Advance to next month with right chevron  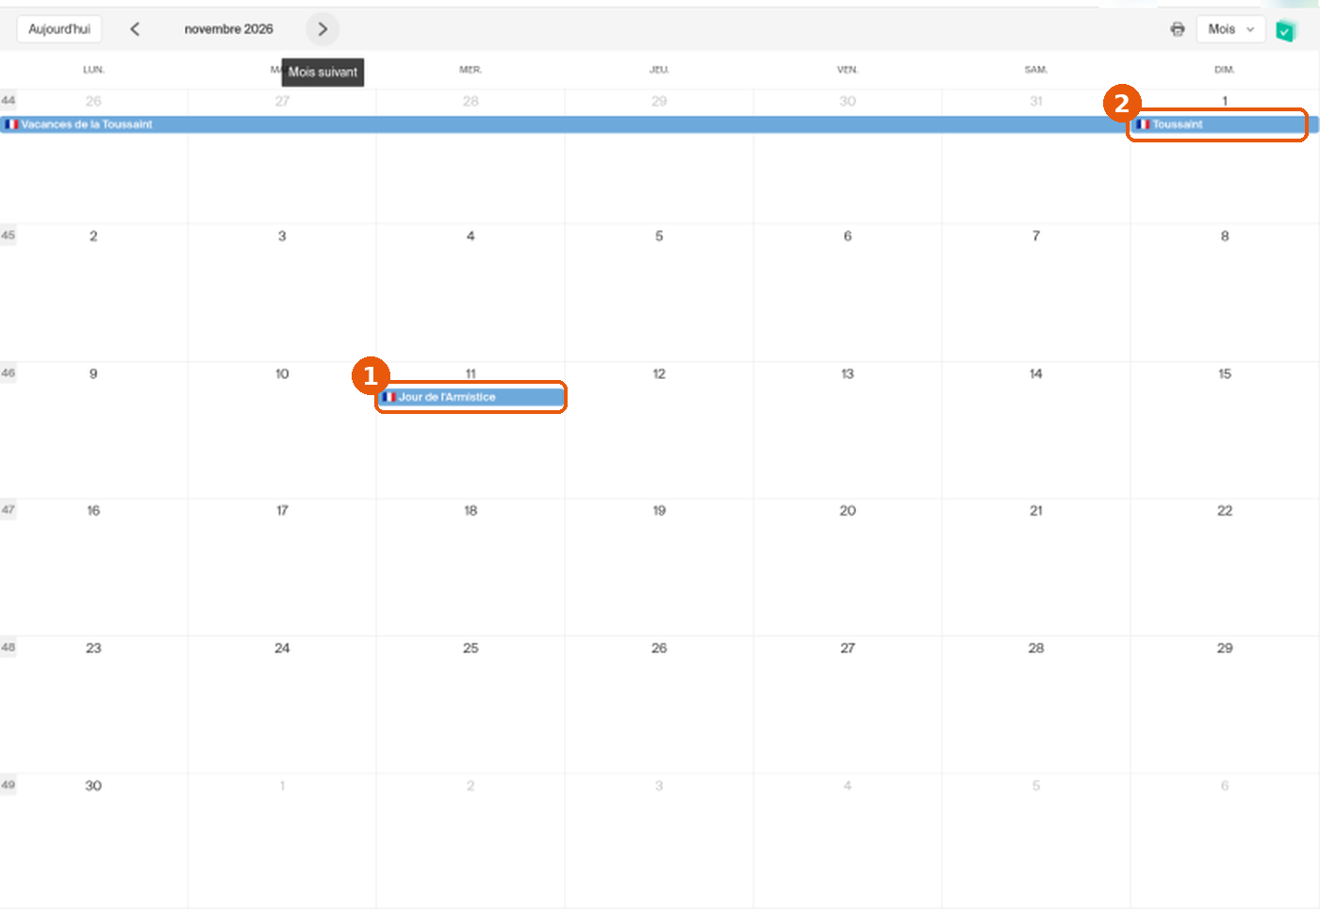(x=322, y=29)
